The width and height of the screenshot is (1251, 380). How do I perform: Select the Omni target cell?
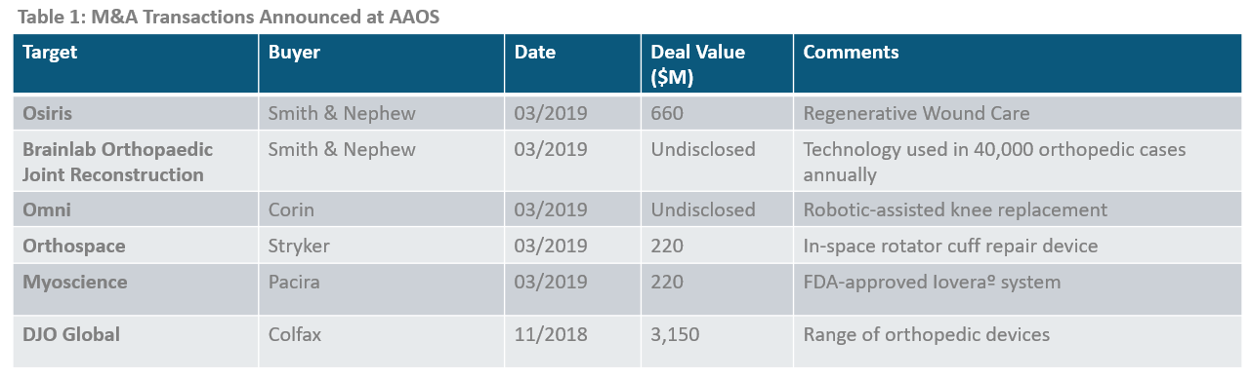[136, 209]
